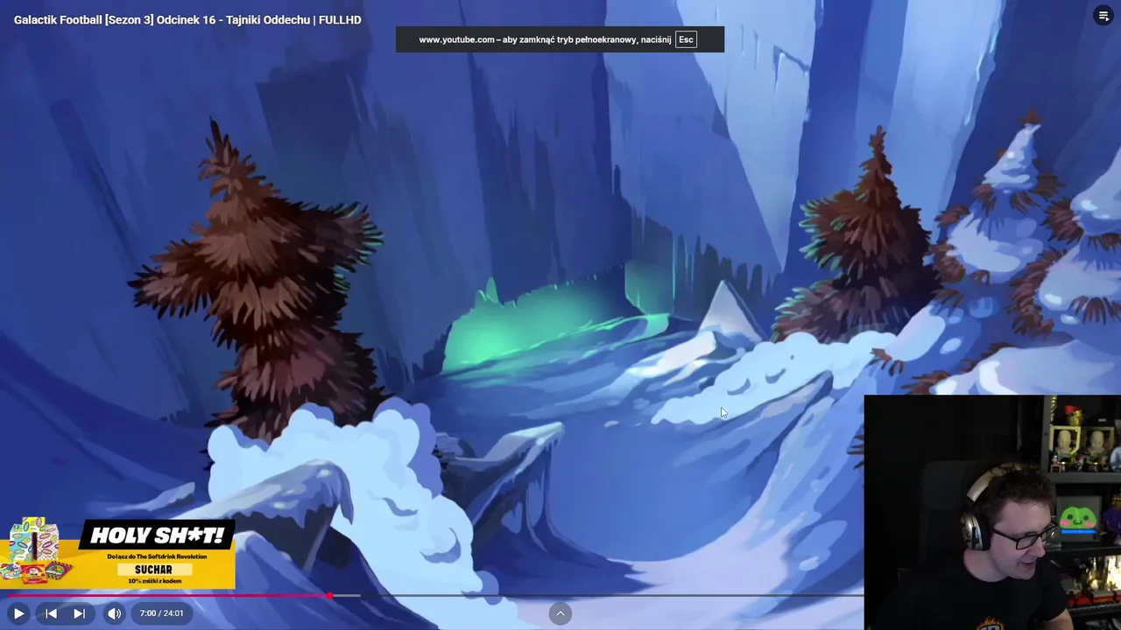1121x630 pixels.
Task: Skip to the next video
Action: (79, 613)
